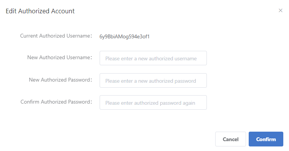Place cursor in the second text box
The height and width of the screenshot is (151, 289).
coord(153,80)
